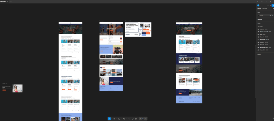Click the user avatar icon
The image size is (274, 121).
click(x=258, y=5)
